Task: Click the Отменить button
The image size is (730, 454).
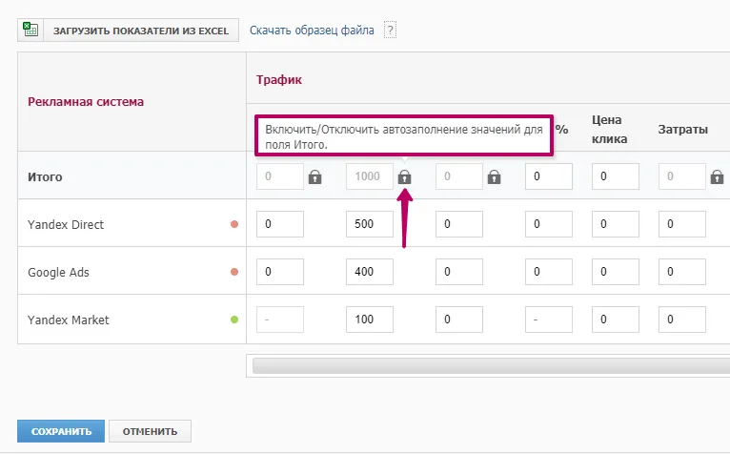Action: click(x=150, y=431)
